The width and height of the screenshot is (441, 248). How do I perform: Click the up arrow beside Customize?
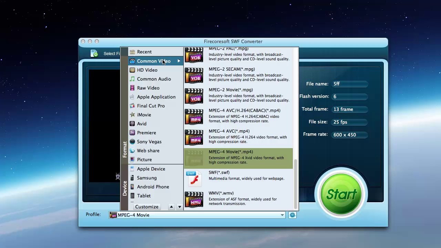[171, 207]
